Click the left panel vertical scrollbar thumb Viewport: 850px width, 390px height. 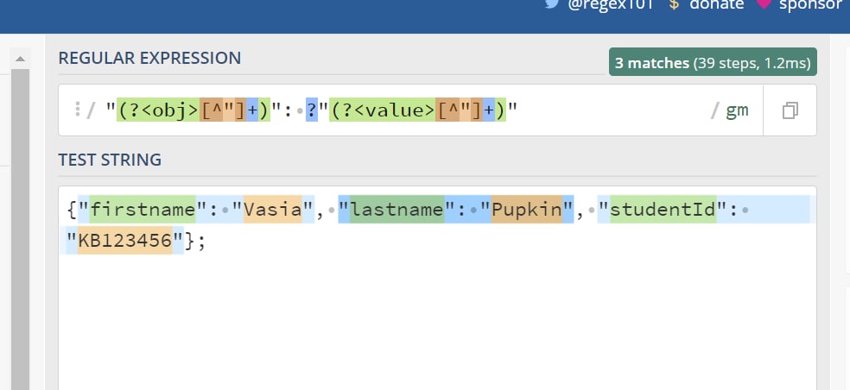[x=20, y=229]
